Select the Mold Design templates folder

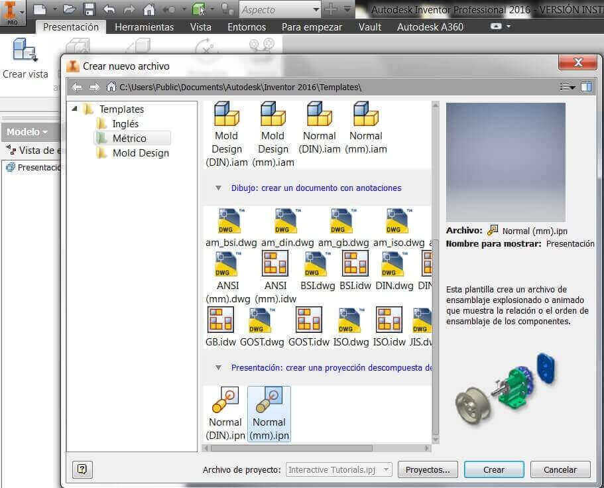[x=133, y=153]
